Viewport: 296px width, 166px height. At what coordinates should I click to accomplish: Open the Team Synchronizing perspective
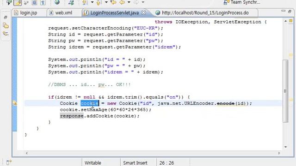click(x=242, y=2)
